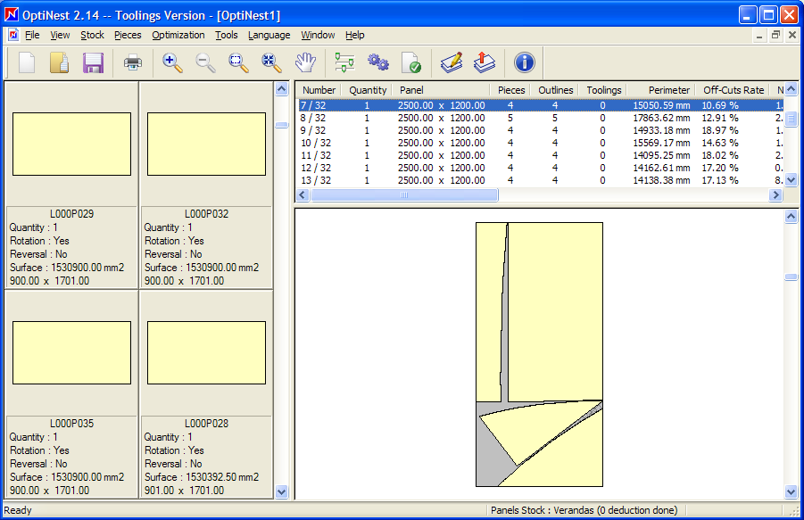804x520 pixels.
Task: Open the View menu
Action: (60, 35)
